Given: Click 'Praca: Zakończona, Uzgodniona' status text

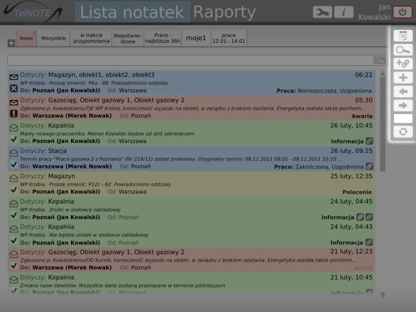Looking at the screenshot, I should click(x=318, y=167).
